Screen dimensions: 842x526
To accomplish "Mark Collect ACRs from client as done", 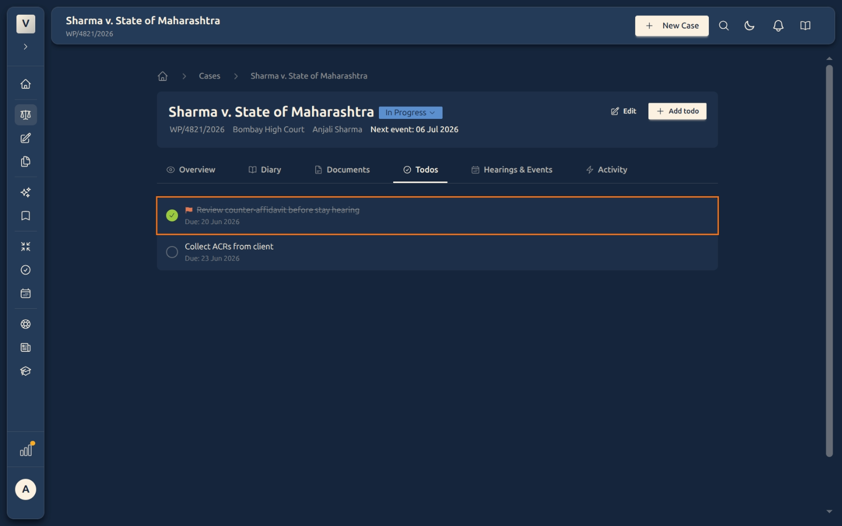I will [x=172, y=252].
